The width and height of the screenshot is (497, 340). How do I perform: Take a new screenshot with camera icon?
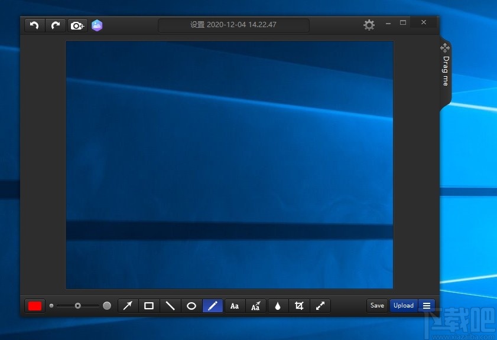point(77,25)
